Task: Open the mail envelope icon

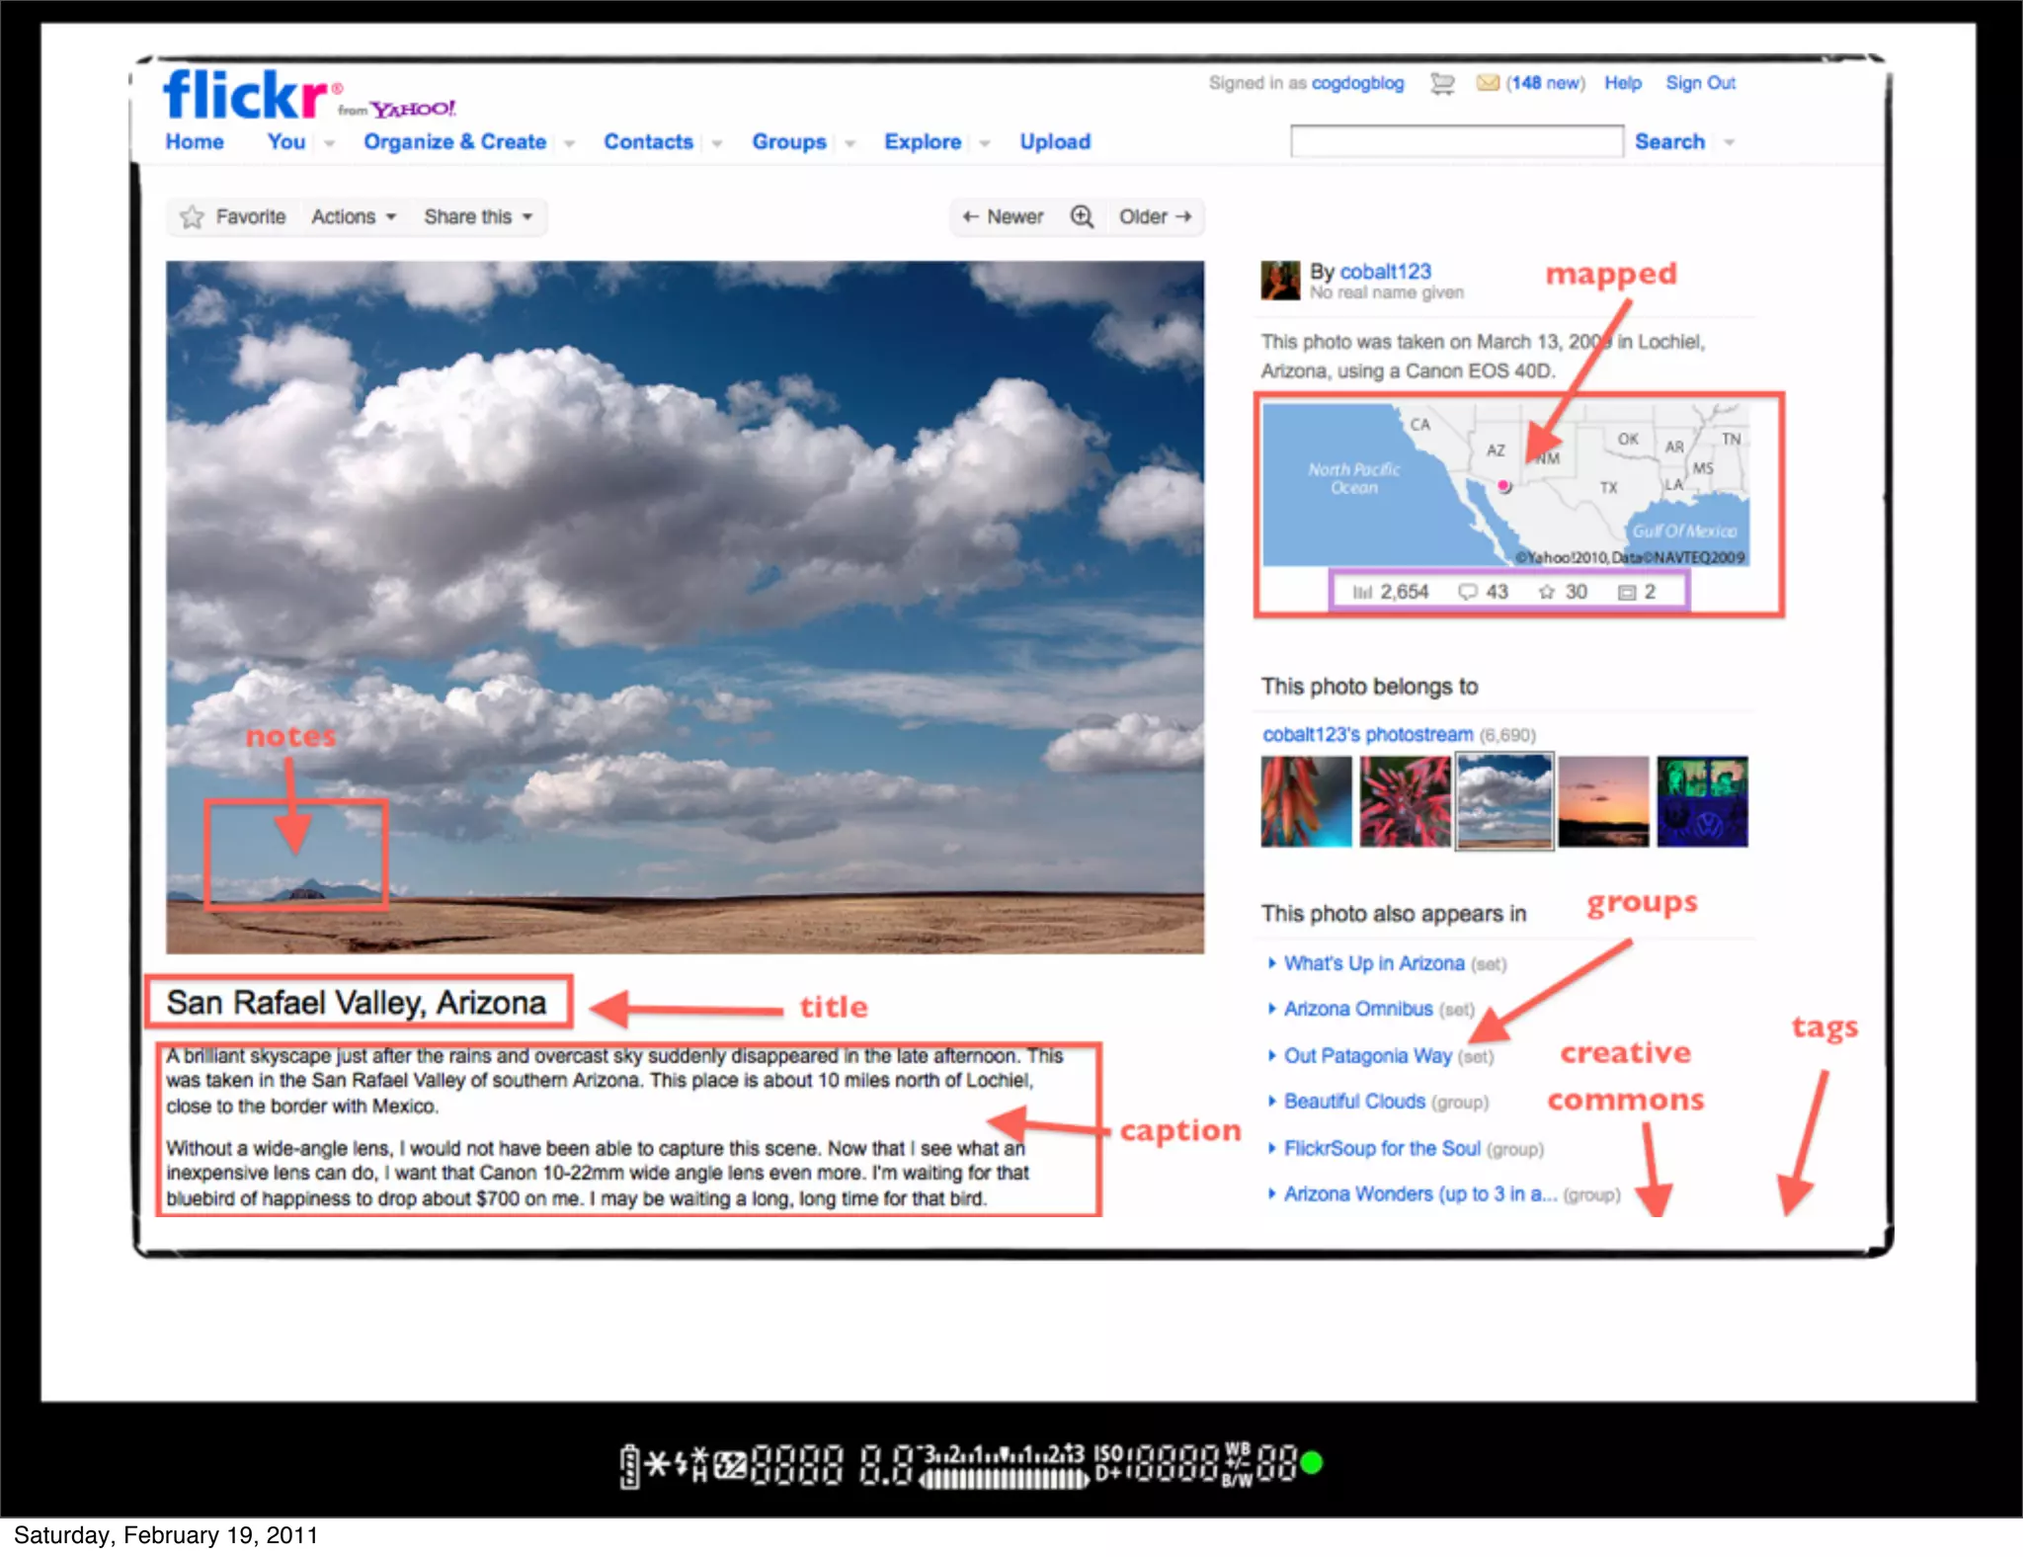Action: click(x=1488, y=83)
